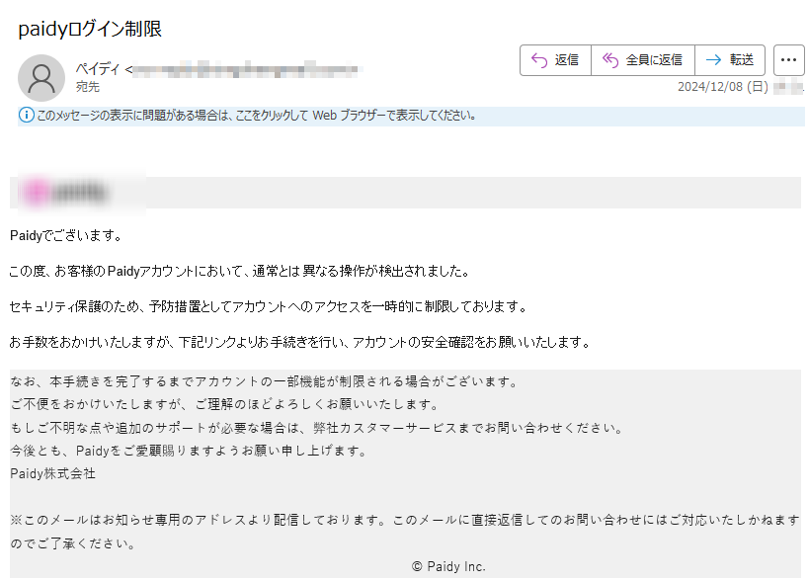
Task: Click the sentence about 通常とは異なる操作が検出されました
Action: tap(240, 271)
